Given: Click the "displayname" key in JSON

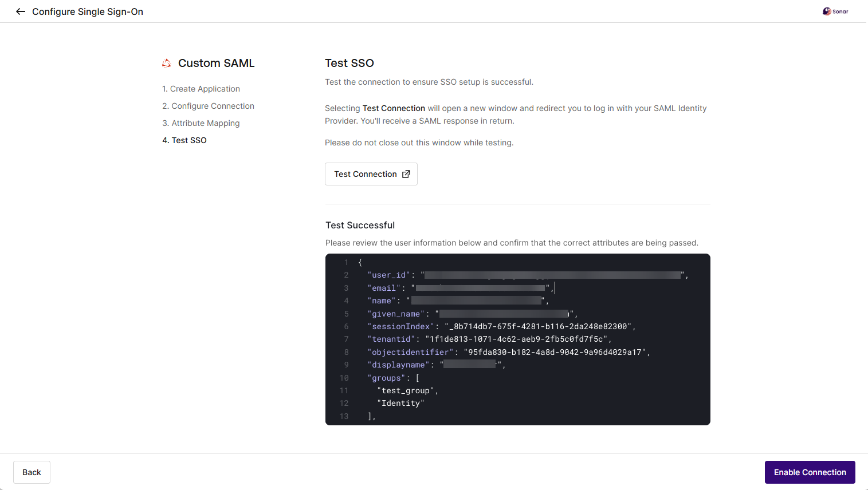Looking at the screenshot, I should tap(399, 365).
